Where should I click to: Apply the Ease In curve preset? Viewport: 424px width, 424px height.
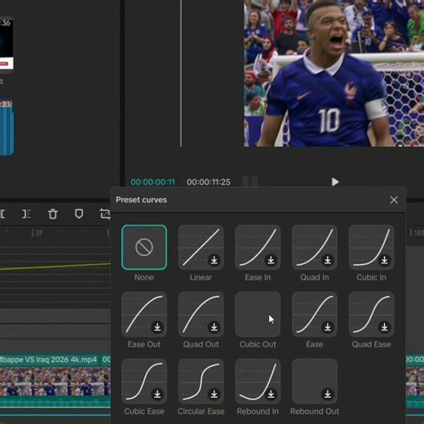pos(258,247)
